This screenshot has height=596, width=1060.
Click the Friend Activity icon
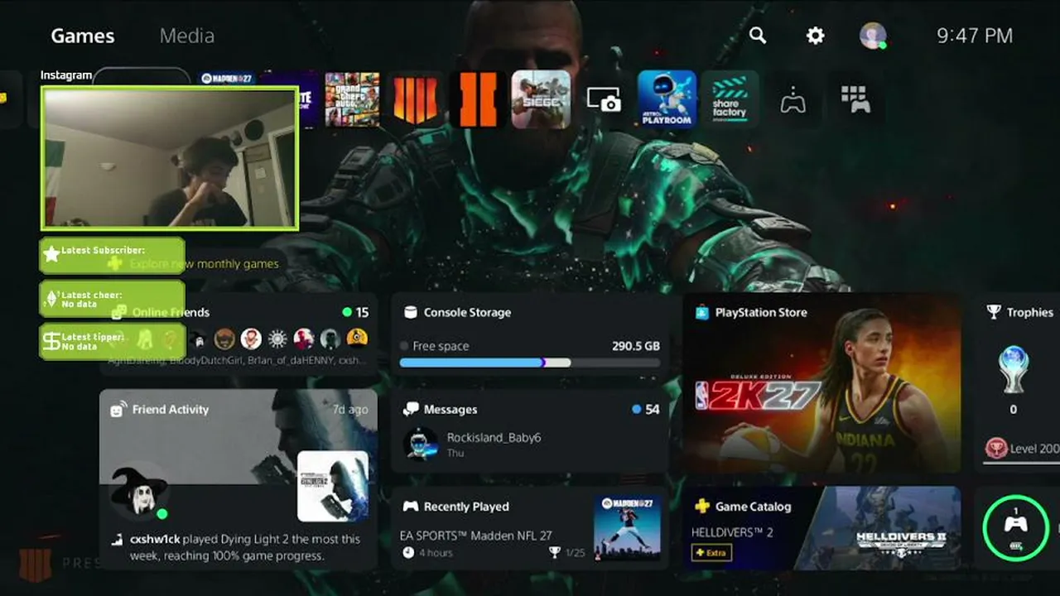coord(118,409)
